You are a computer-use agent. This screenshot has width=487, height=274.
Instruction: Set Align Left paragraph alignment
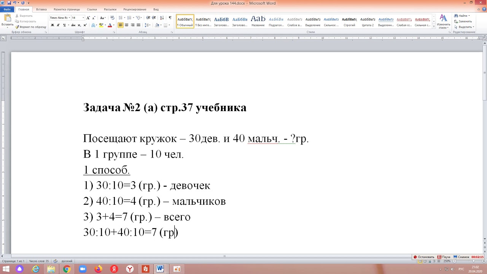pyautogui.click(x=121, y=25)
